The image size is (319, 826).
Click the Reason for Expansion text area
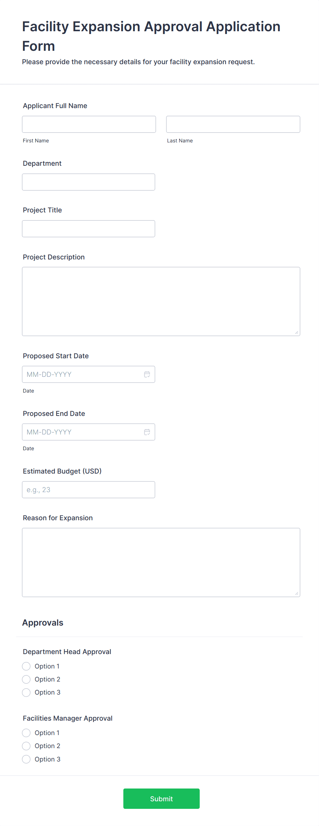[x=161, y=562]
